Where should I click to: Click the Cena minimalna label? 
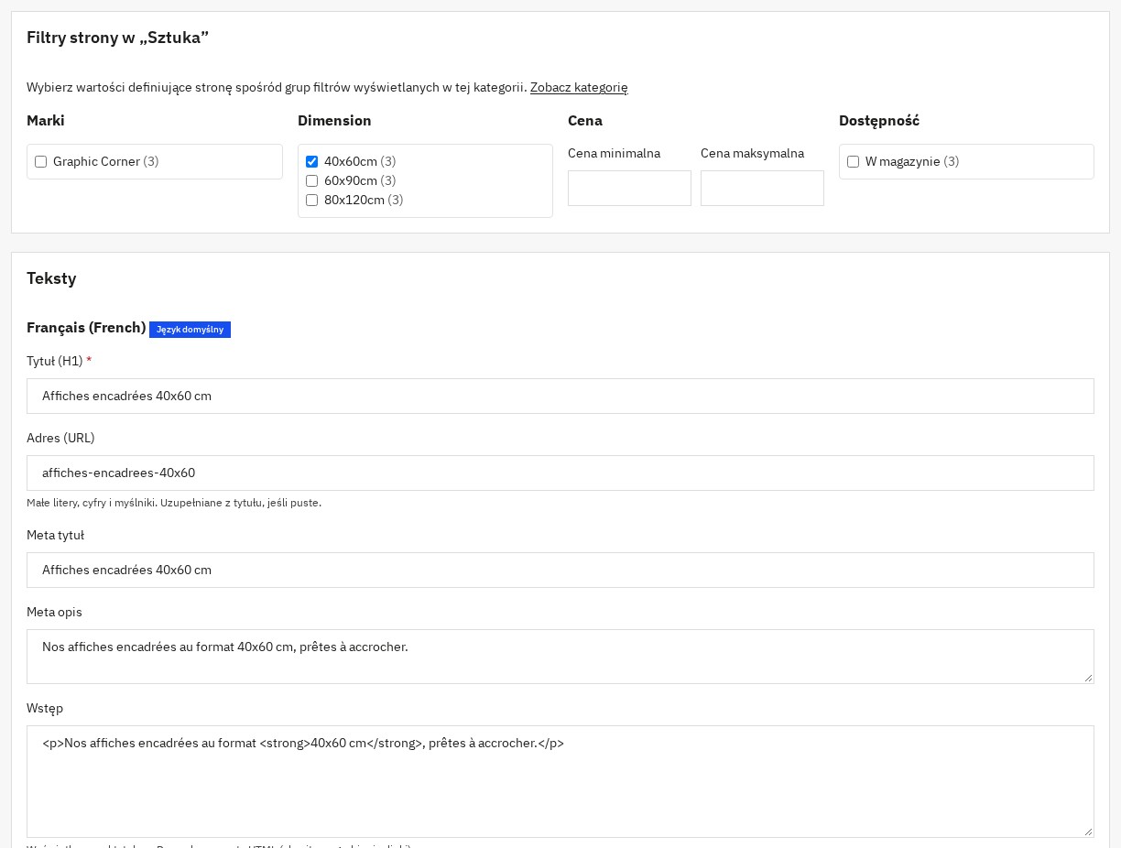614,154
